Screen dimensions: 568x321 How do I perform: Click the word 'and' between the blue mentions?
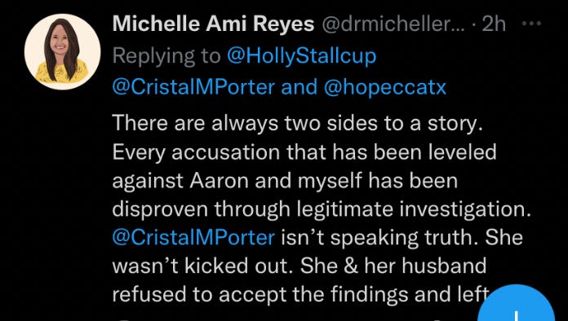pyautogui.click(x=300, y=87)
